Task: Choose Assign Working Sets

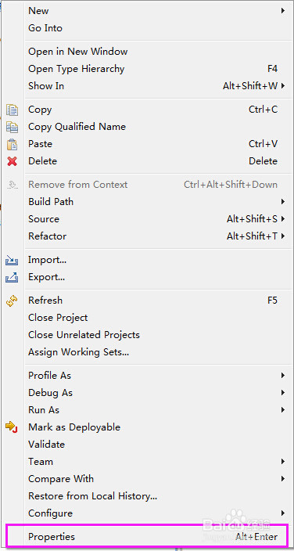Action: pyautogui.click(x=79, y=352)
